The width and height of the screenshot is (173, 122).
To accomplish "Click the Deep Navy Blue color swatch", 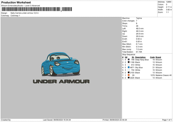I will coord(129,60).
